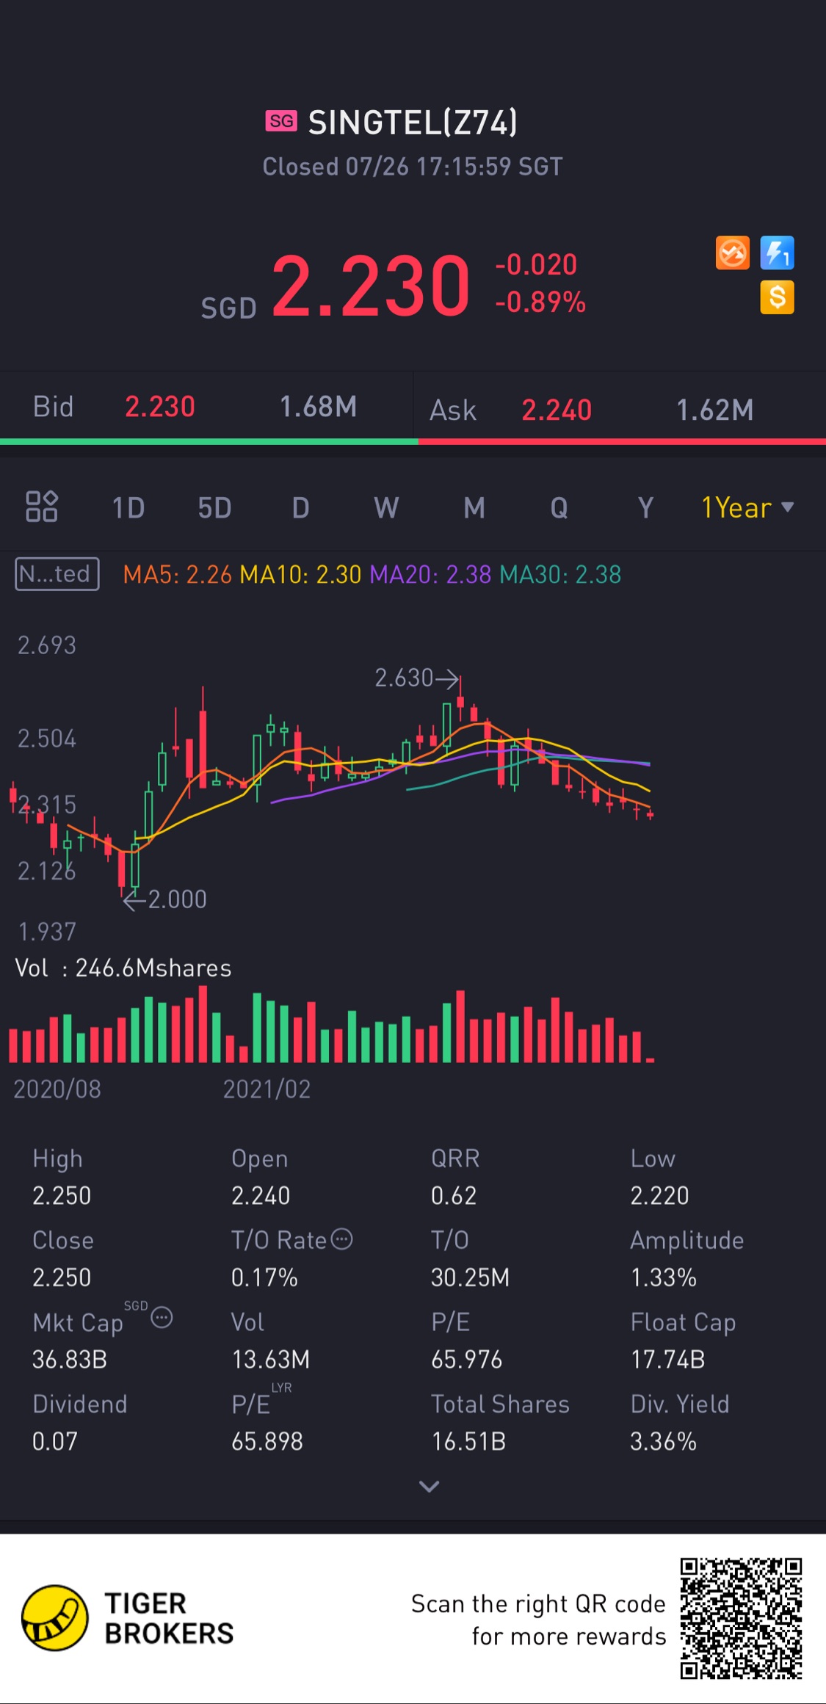
Task: Switch chart to 5D tab
Action: coord(214,507)
